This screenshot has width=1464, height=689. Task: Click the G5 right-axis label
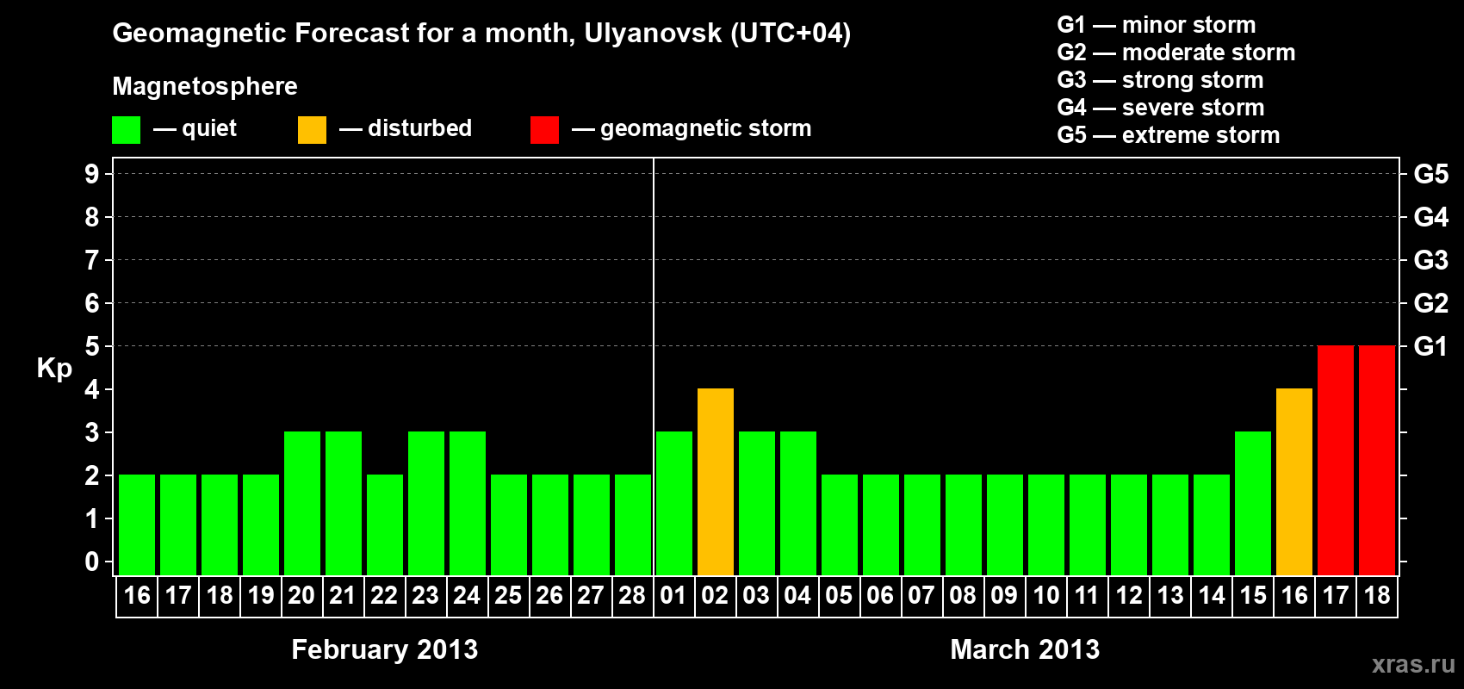(x=1430, y=174)
